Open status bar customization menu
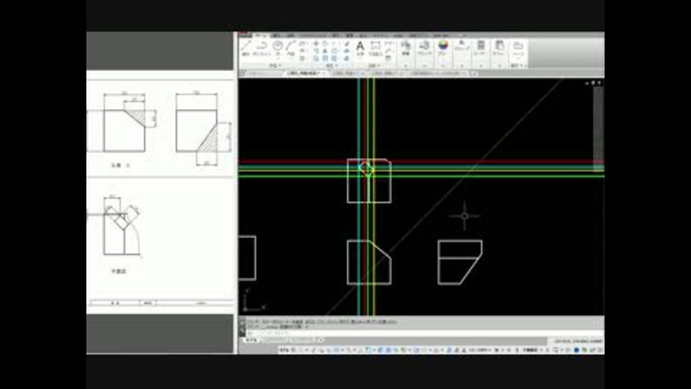The image size is (691, 389). point(600,350)
